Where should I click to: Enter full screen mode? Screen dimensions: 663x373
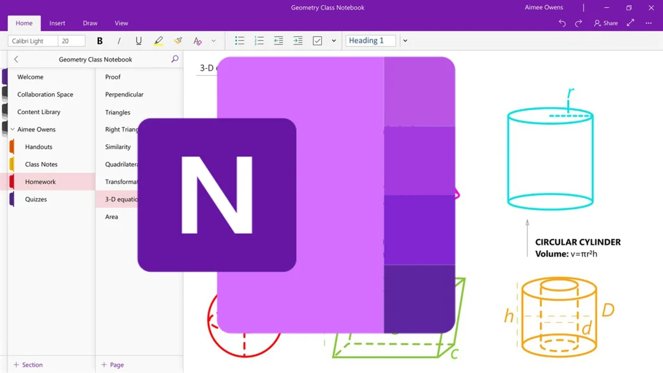(631, 23)
